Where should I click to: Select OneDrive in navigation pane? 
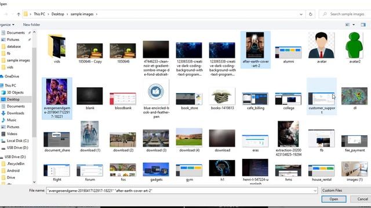tap(12, 76)
